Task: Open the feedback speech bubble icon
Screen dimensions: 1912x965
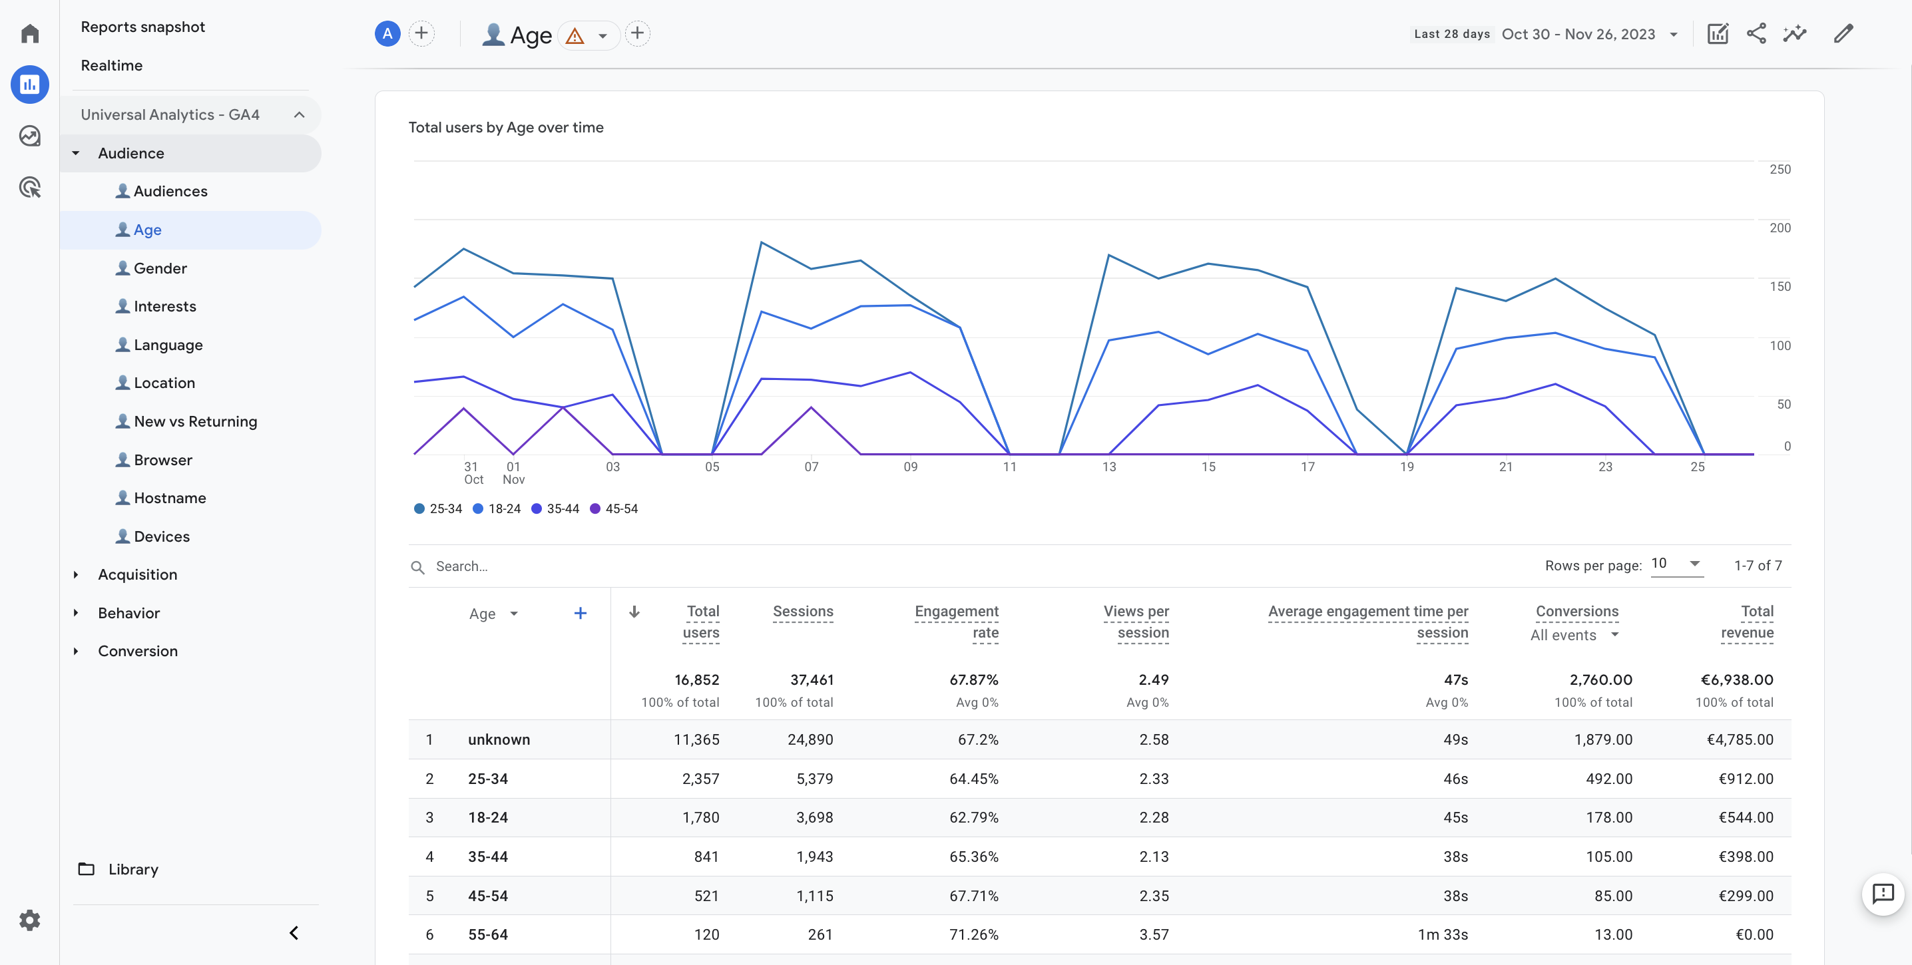Action: 1883,894
